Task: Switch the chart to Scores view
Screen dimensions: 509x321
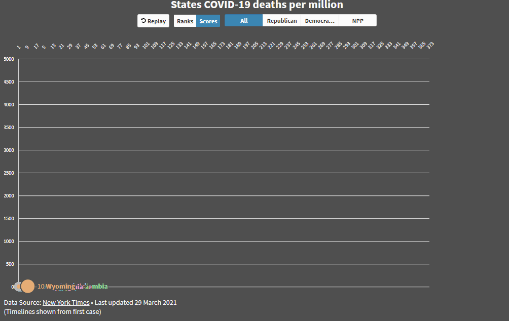Action: 208,21
